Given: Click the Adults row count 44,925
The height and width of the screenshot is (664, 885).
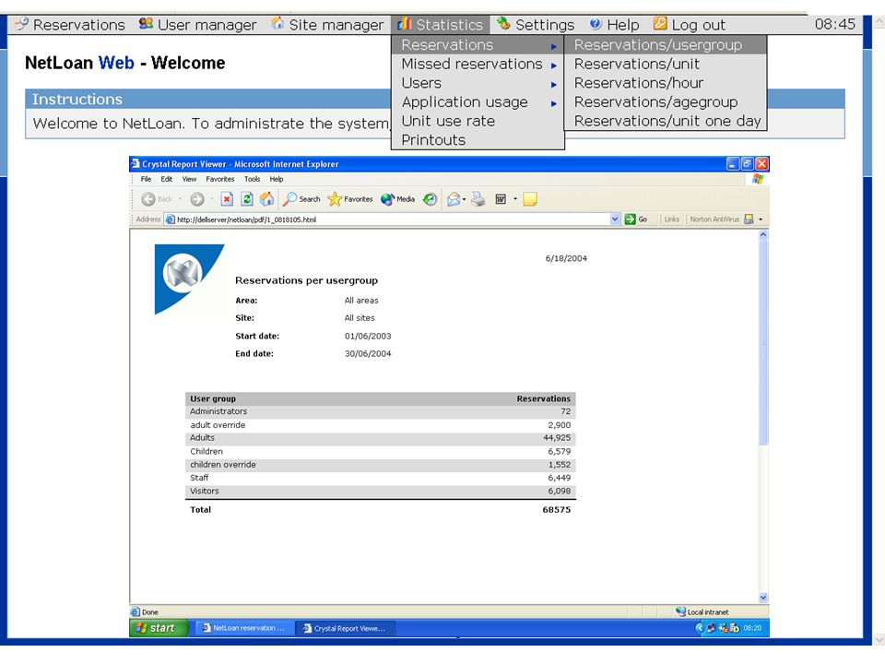Looking at the screenshot, I should [x=557, y=437].
